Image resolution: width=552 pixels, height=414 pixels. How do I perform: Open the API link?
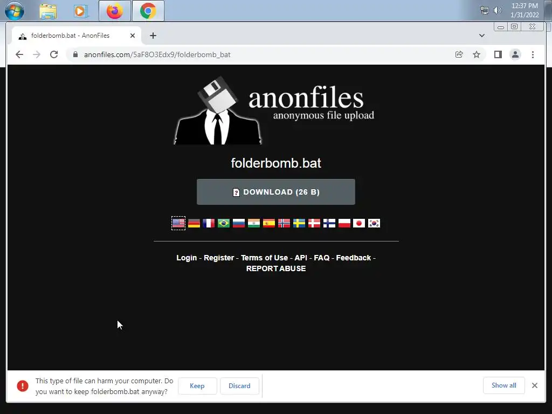pyautogui.click(x=301, y=258)
